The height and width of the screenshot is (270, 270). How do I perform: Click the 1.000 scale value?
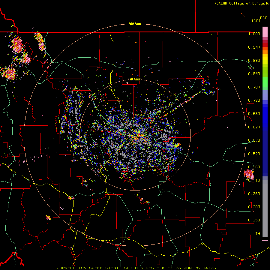click(254, 34)
